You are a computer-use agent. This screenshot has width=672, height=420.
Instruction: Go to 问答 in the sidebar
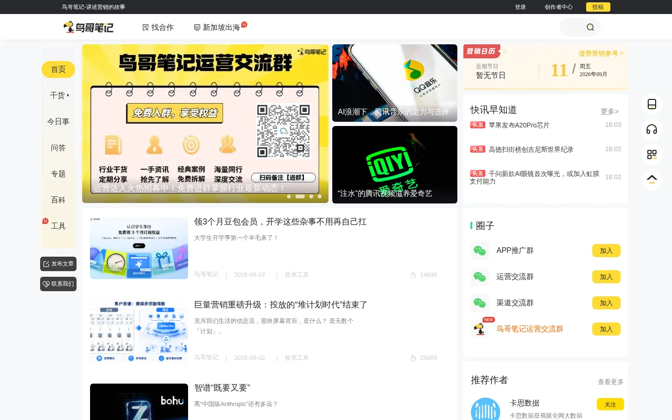(58, 148)
